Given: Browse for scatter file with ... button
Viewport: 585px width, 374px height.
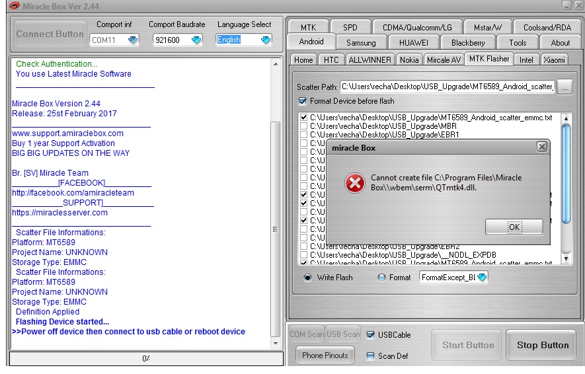Looking at the screenshot, I should coord(565,87).
